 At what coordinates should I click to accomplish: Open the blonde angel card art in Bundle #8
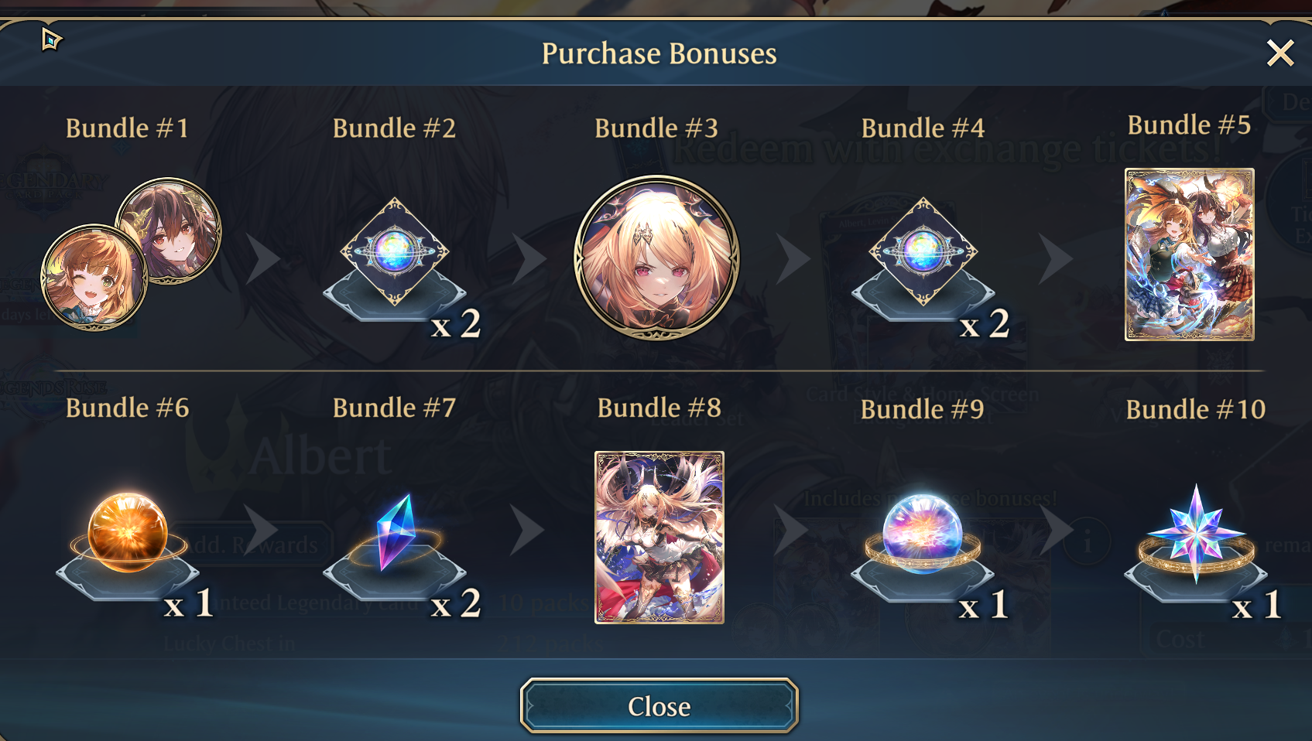pos(659,538)
